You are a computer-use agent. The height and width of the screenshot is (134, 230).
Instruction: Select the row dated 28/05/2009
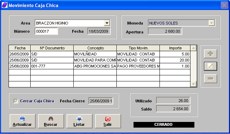pos(100,54)
